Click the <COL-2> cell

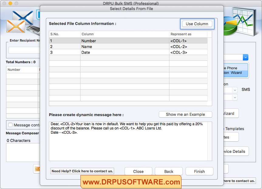179,47
